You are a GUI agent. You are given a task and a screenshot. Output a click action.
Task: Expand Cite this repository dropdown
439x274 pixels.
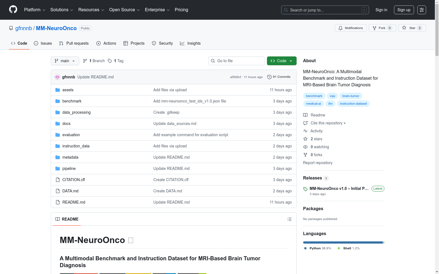[x=328, y=123]
